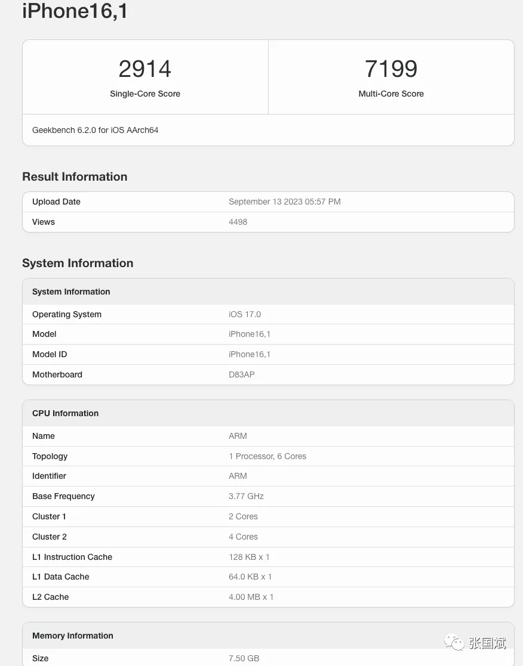Click the System Information table header
The width and height of the screenshot is (523, 666).
[71, 292]
